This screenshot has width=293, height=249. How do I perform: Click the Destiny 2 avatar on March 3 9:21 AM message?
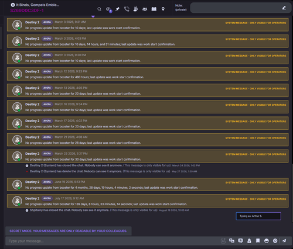point(17,25)
